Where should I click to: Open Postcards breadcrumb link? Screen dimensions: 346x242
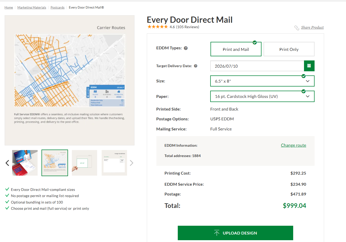pyautogui.click(x=57, y=7)
